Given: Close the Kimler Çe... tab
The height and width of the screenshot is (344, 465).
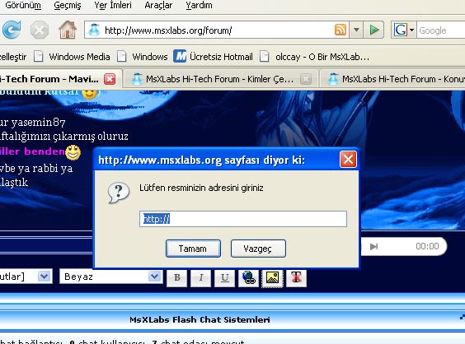Looking at the screenshot, I should click(306, 79).
